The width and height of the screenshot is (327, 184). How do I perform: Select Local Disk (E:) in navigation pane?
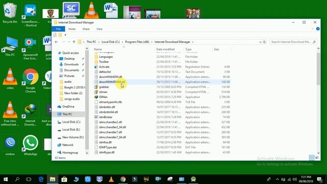pyautogui.click(x=71, y=129)
